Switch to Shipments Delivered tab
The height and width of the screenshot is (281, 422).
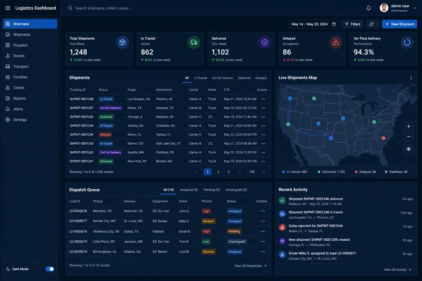point(244,78)
